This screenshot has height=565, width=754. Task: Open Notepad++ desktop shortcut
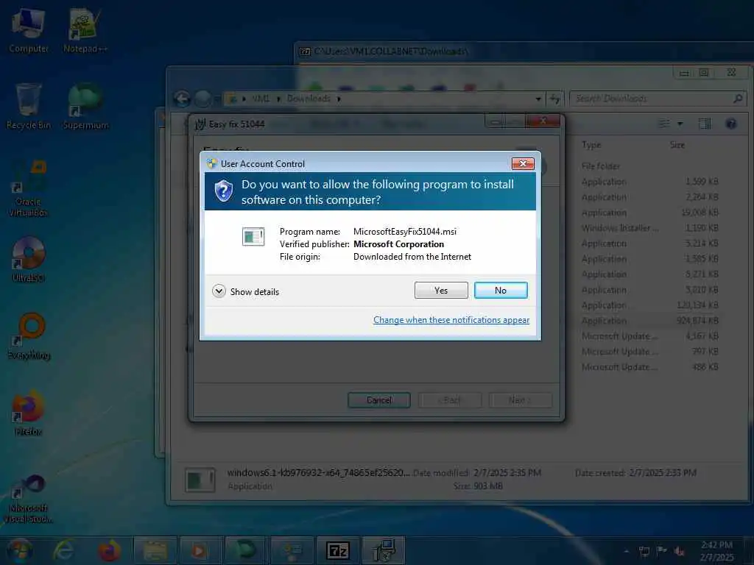point(85,30)
